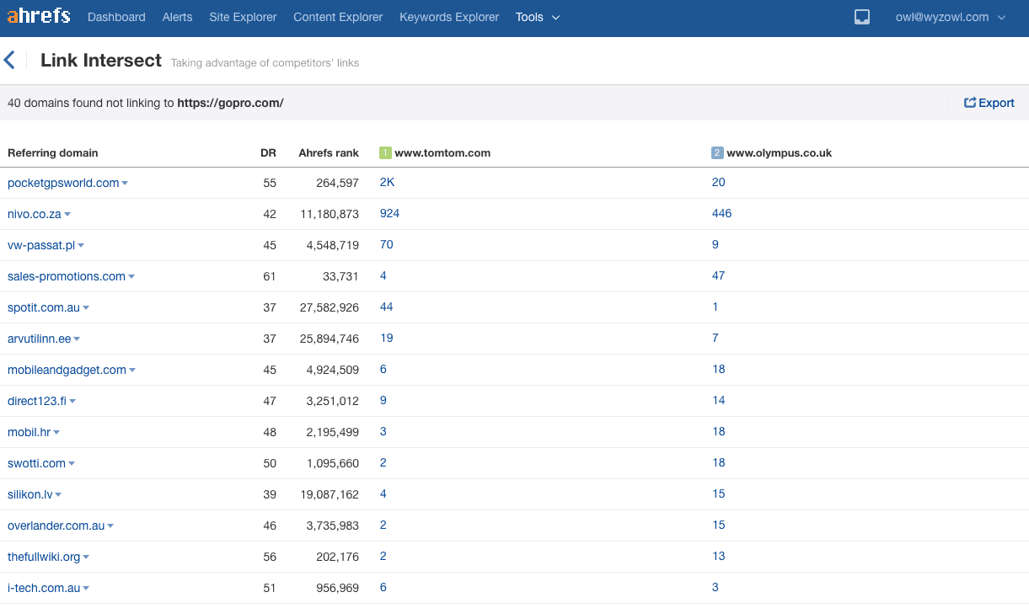Sort by the Ahrefs rank column header
Viewport: 1029px width, 608px height.
coord(329,152)
